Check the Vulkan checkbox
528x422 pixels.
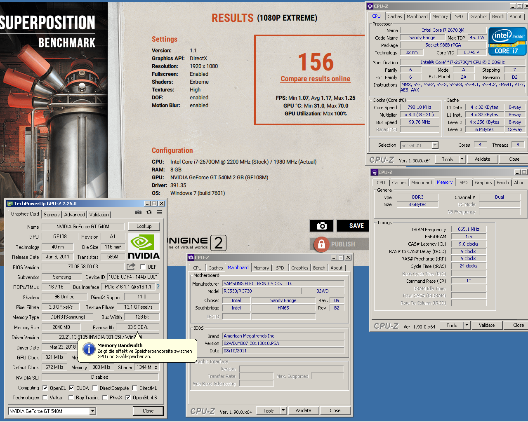(x=45, y=397)
